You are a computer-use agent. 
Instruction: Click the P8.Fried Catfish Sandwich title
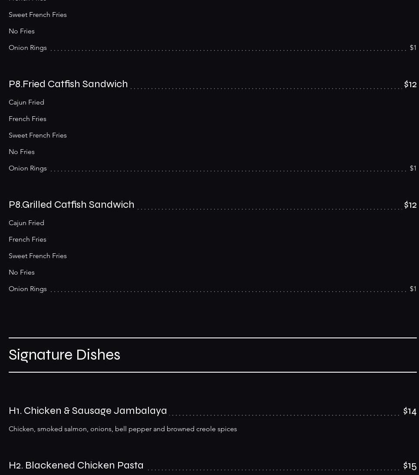tap(68, 84)
